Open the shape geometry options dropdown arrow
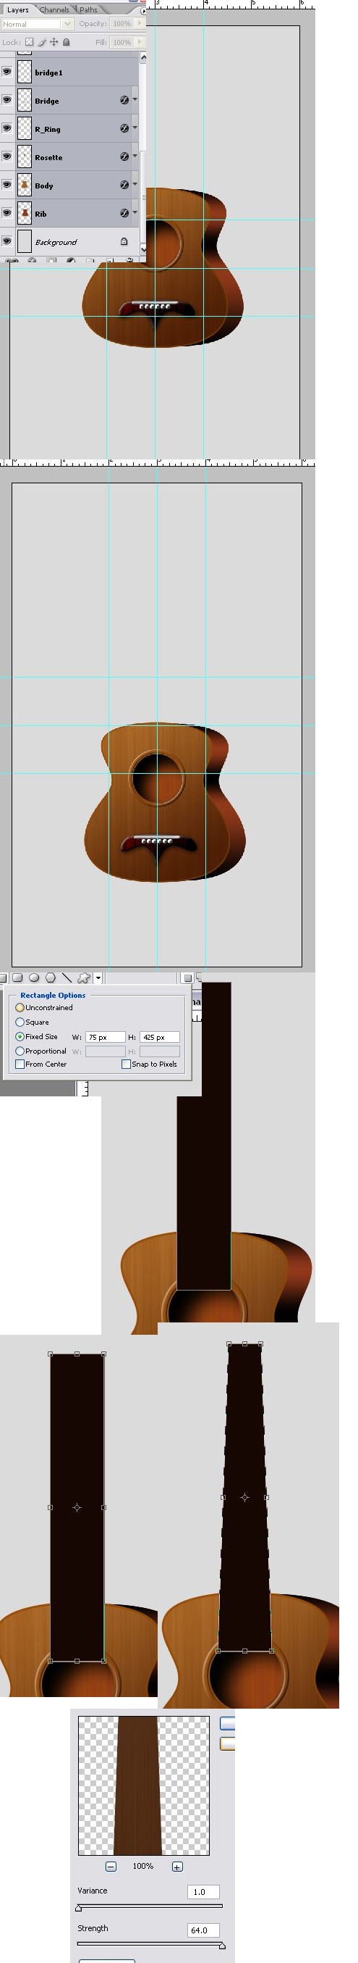358x1963 pixels. point(98,978)
